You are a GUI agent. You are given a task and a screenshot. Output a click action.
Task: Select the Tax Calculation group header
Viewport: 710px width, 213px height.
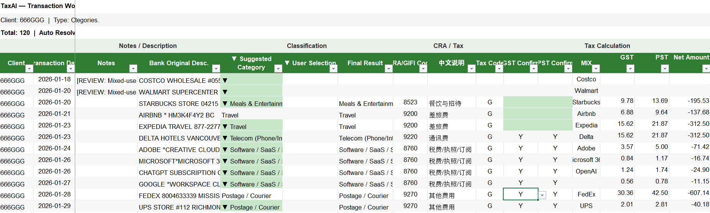pyautogui.click(x=607, y=46)
